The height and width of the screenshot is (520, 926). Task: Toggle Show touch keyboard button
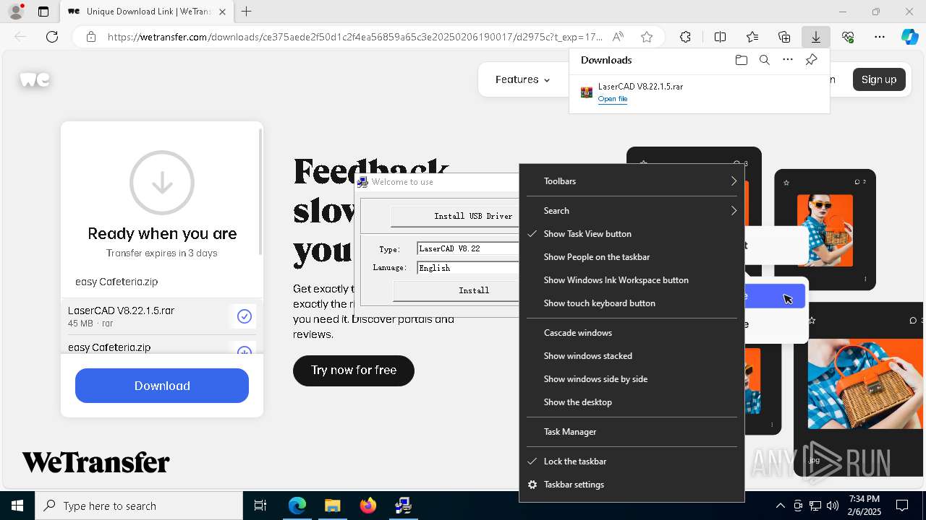coord(632,303)
